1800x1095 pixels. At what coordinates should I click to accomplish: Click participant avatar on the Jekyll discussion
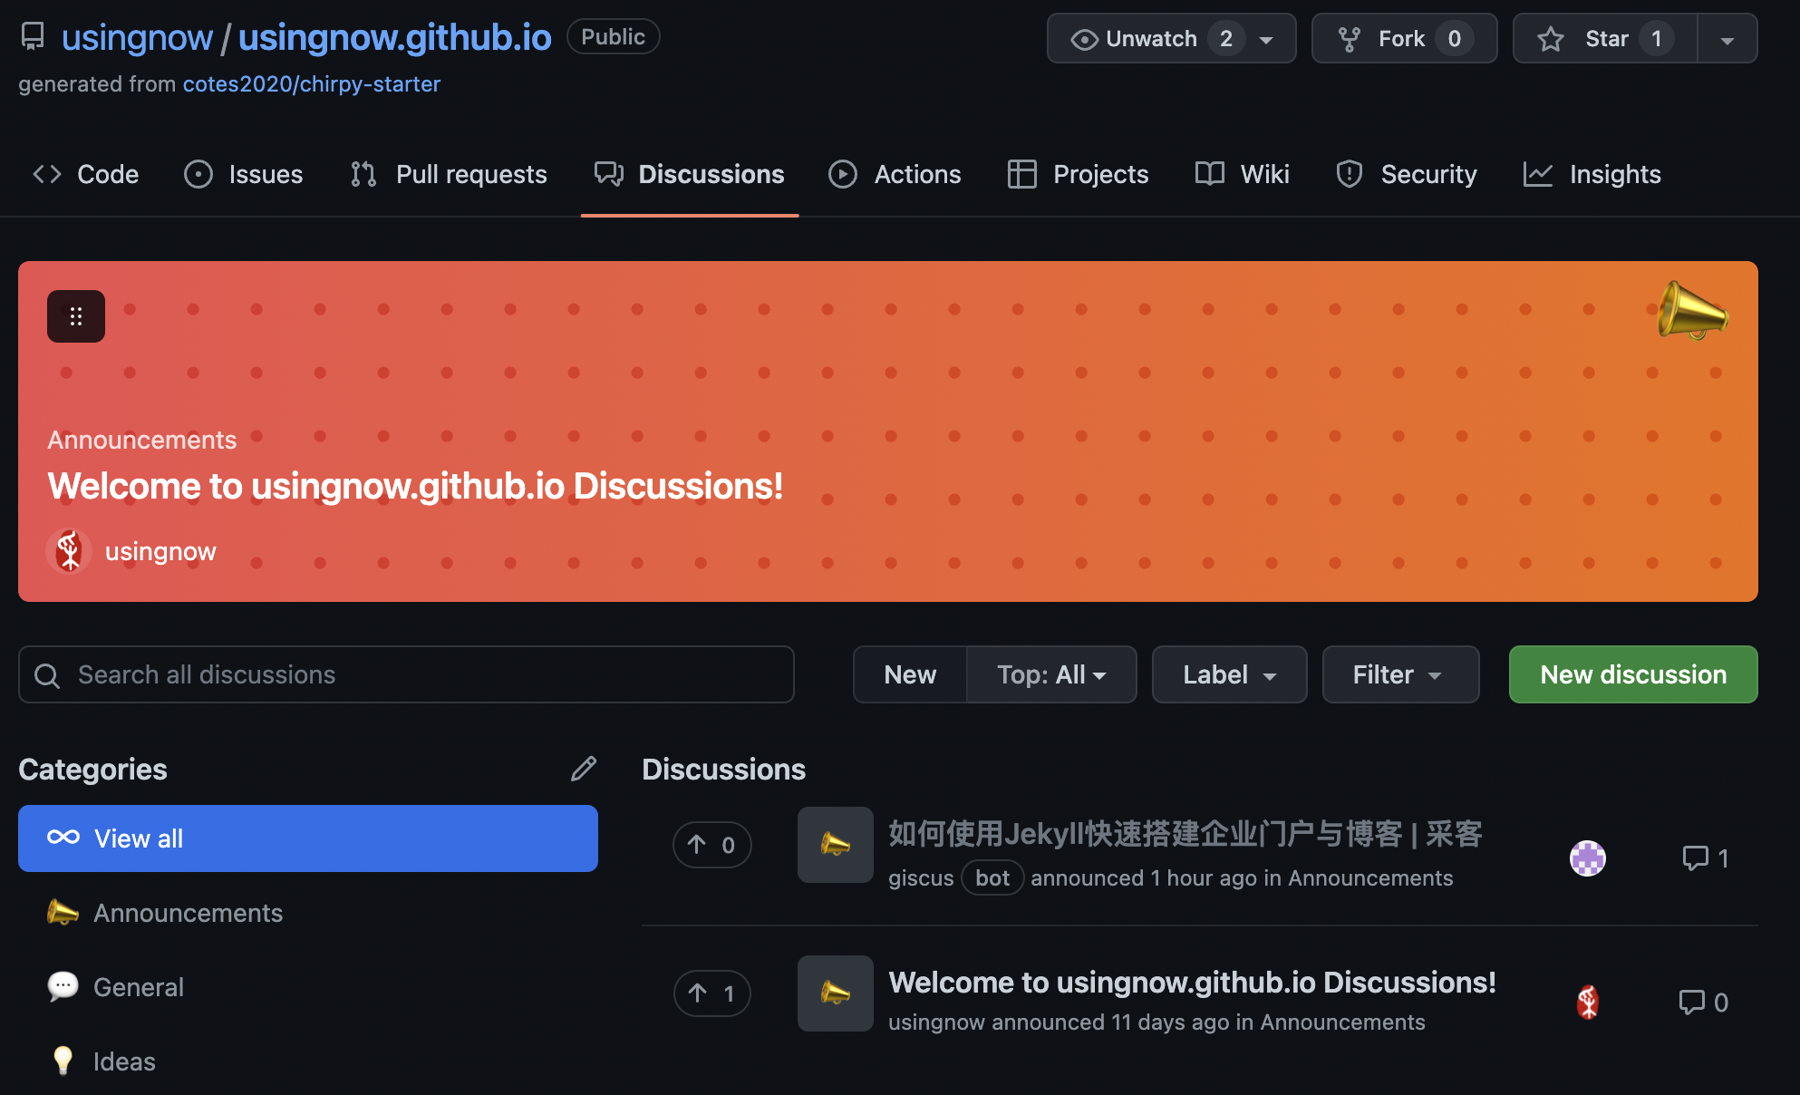1588,858
